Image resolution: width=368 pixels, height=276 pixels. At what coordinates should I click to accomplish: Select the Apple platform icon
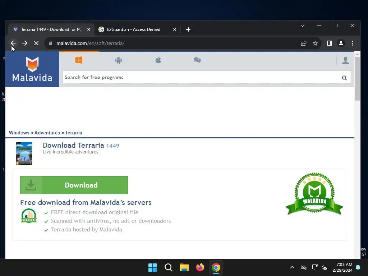pyautogui.click(x=158, y=60)
